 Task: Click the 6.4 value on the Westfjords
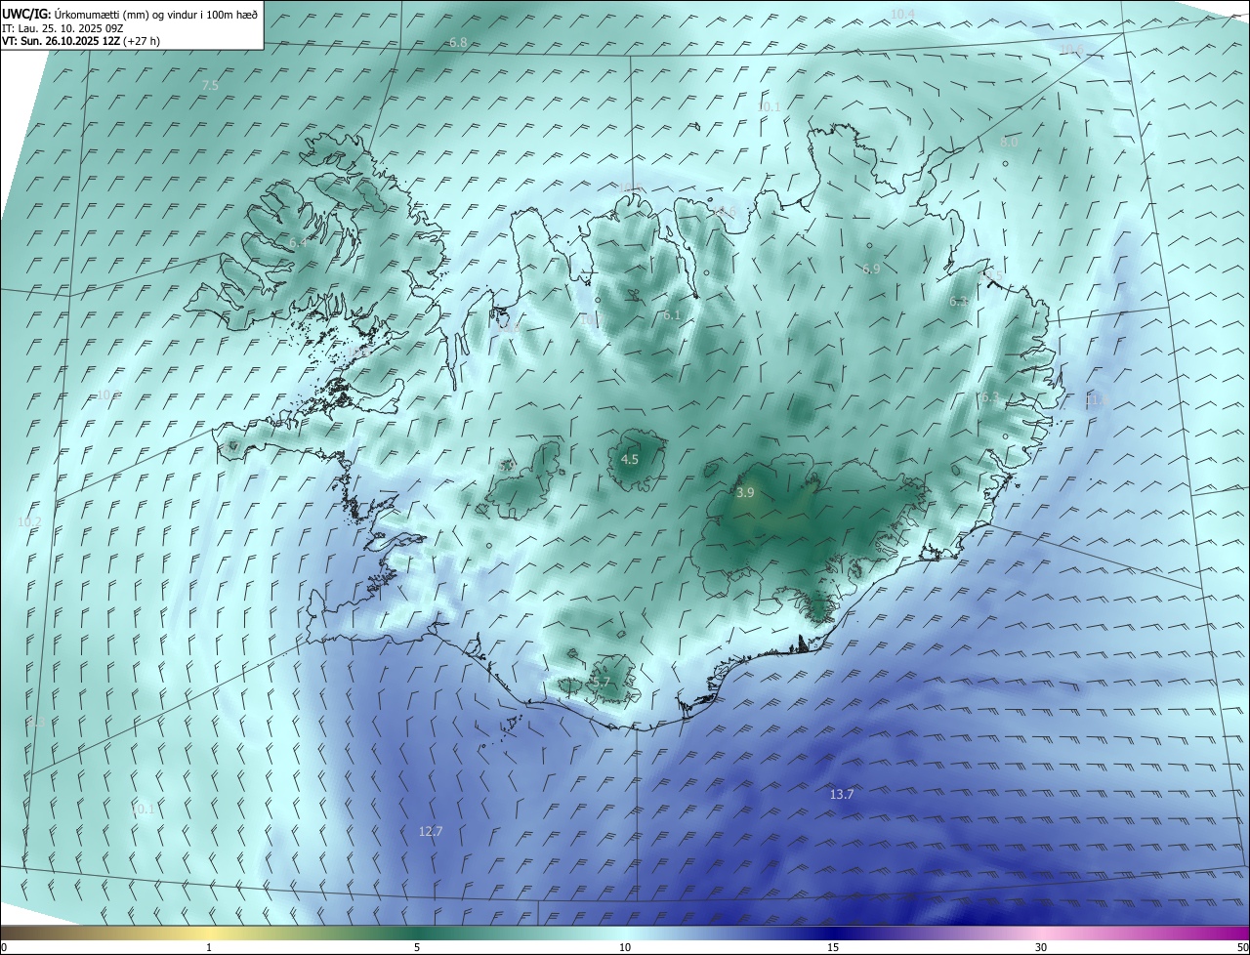point(297,242)
